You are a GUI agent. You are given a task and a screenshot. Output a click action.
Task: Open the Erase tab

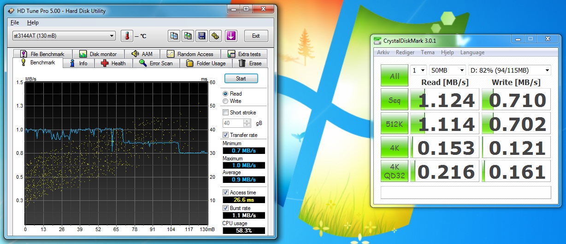249,63
